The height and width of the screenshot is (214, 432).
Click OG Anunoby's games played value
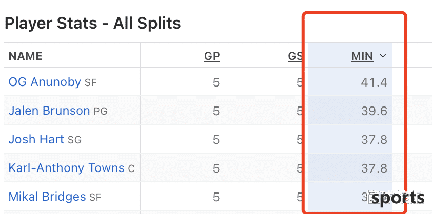[x=217, y=82]
